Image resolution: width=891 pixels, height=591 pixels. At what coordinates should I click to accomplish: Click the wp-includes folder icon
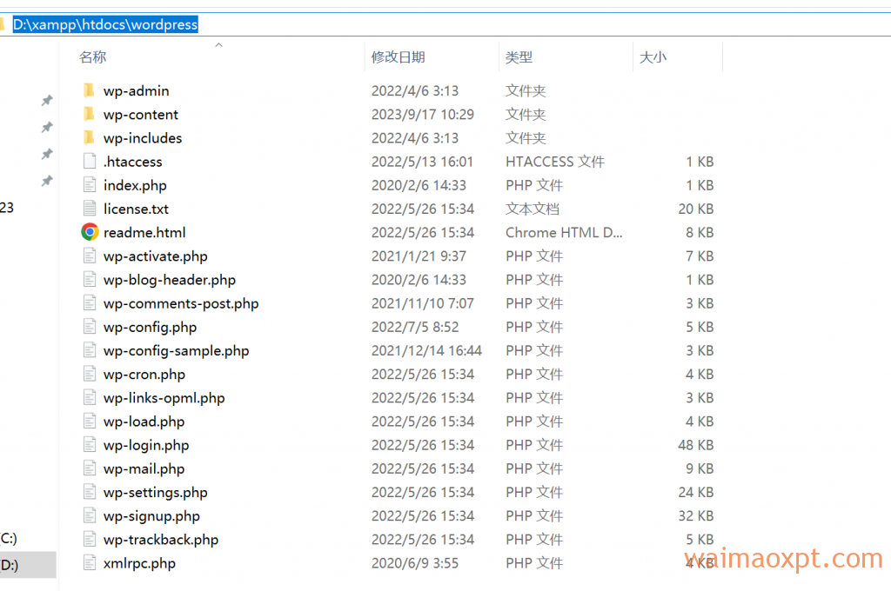89,138
